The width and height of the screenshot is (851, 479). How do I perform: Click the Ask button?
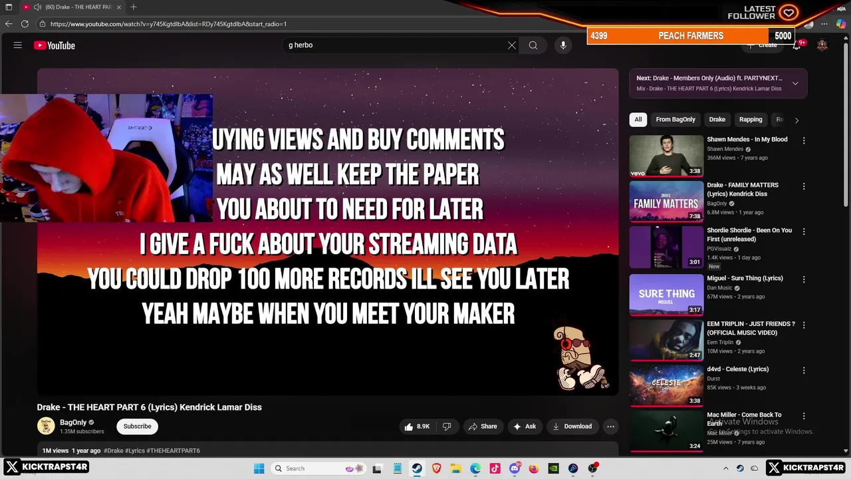pos(525,426)
